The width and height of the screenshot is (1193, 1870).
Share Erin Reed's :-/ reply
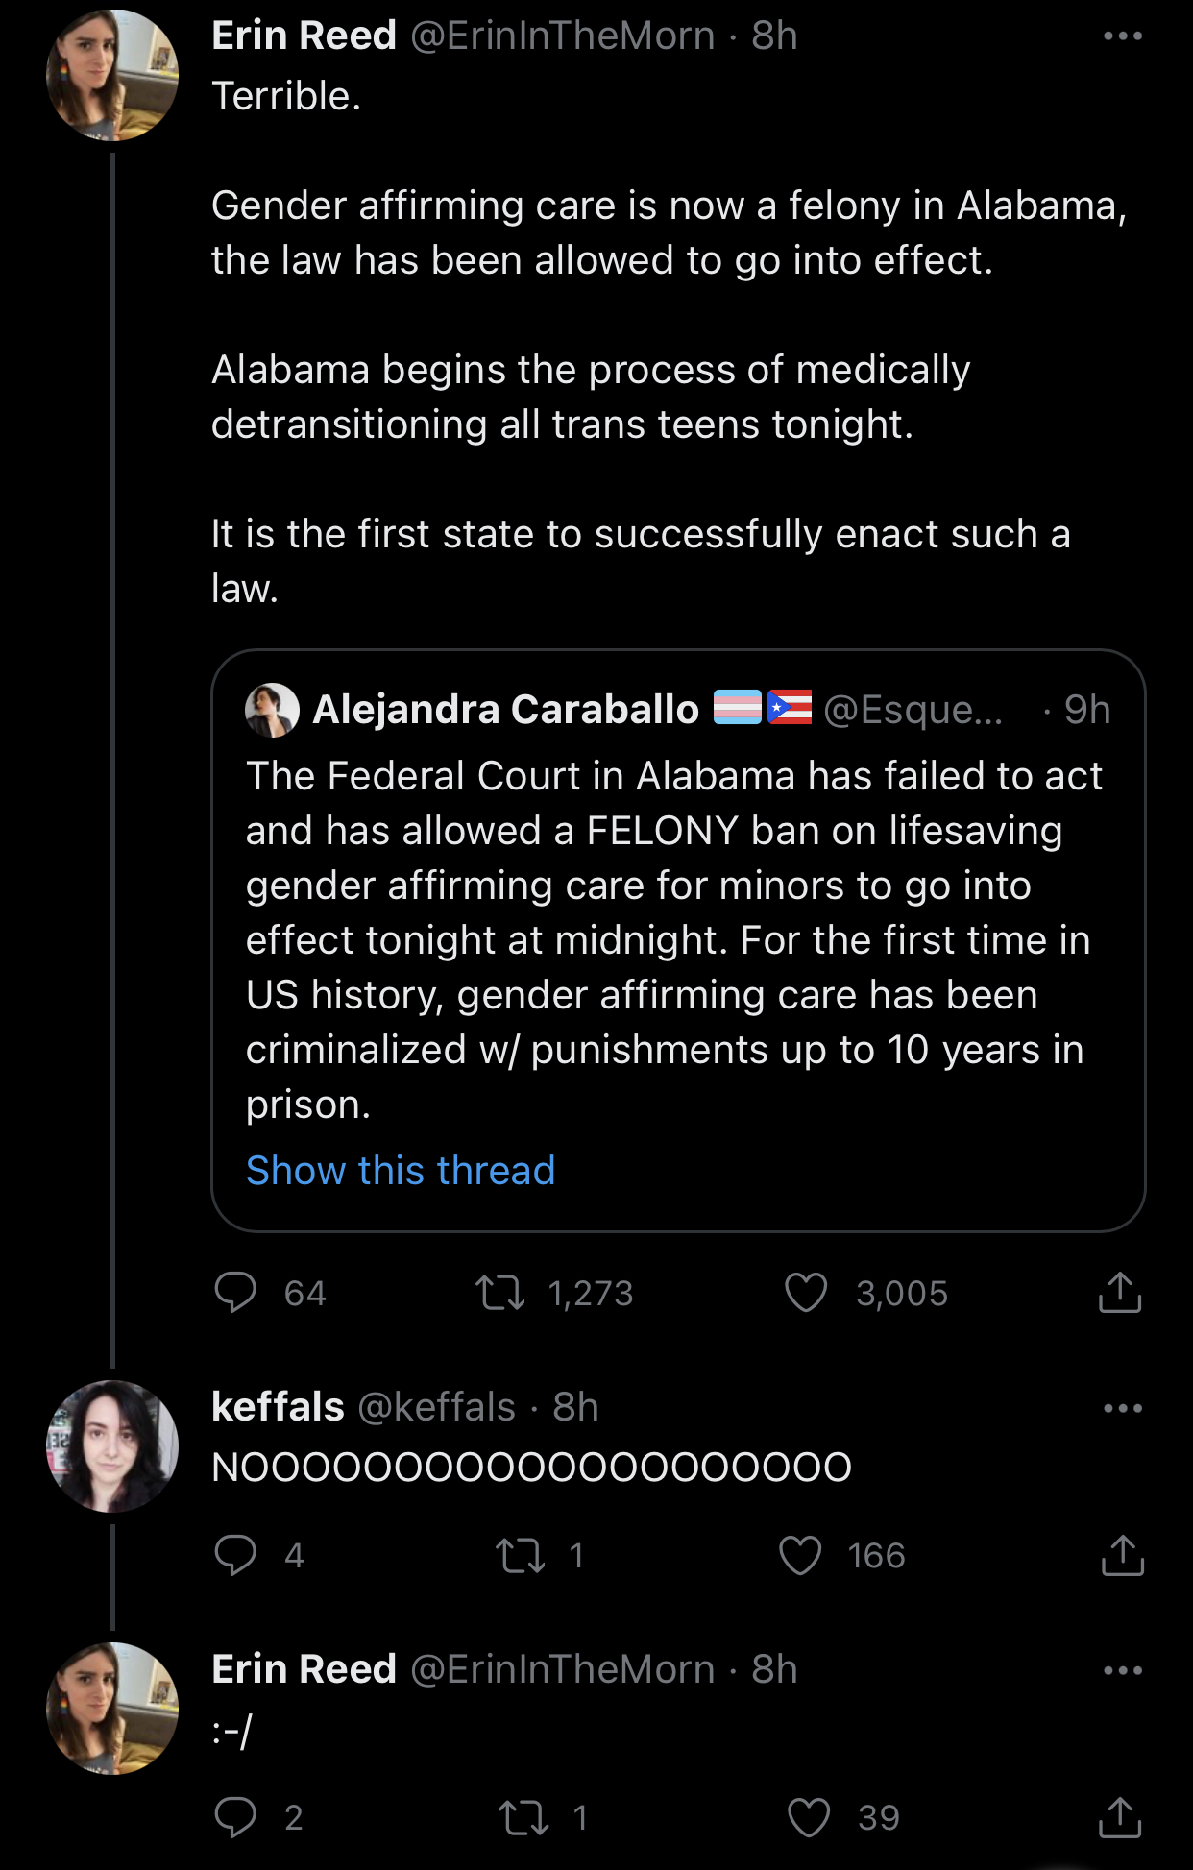click(x=1119, y=1817)
